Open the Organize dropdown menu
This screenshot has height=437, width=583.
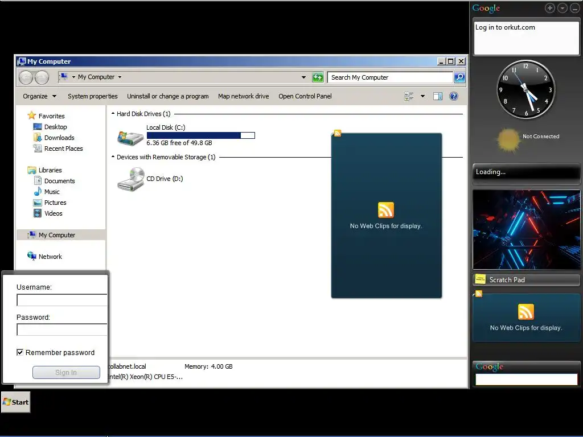tap(40, 96)
